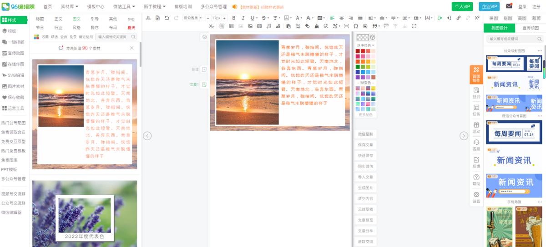Switch to the 标题 style tab
The height and width of the screenshot is (247, 546).
pyautogui.click(x=40, y=19)
